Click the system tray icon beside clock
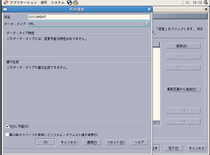The width and height of the screenshot is (210, 155). (x=187, y=2)
